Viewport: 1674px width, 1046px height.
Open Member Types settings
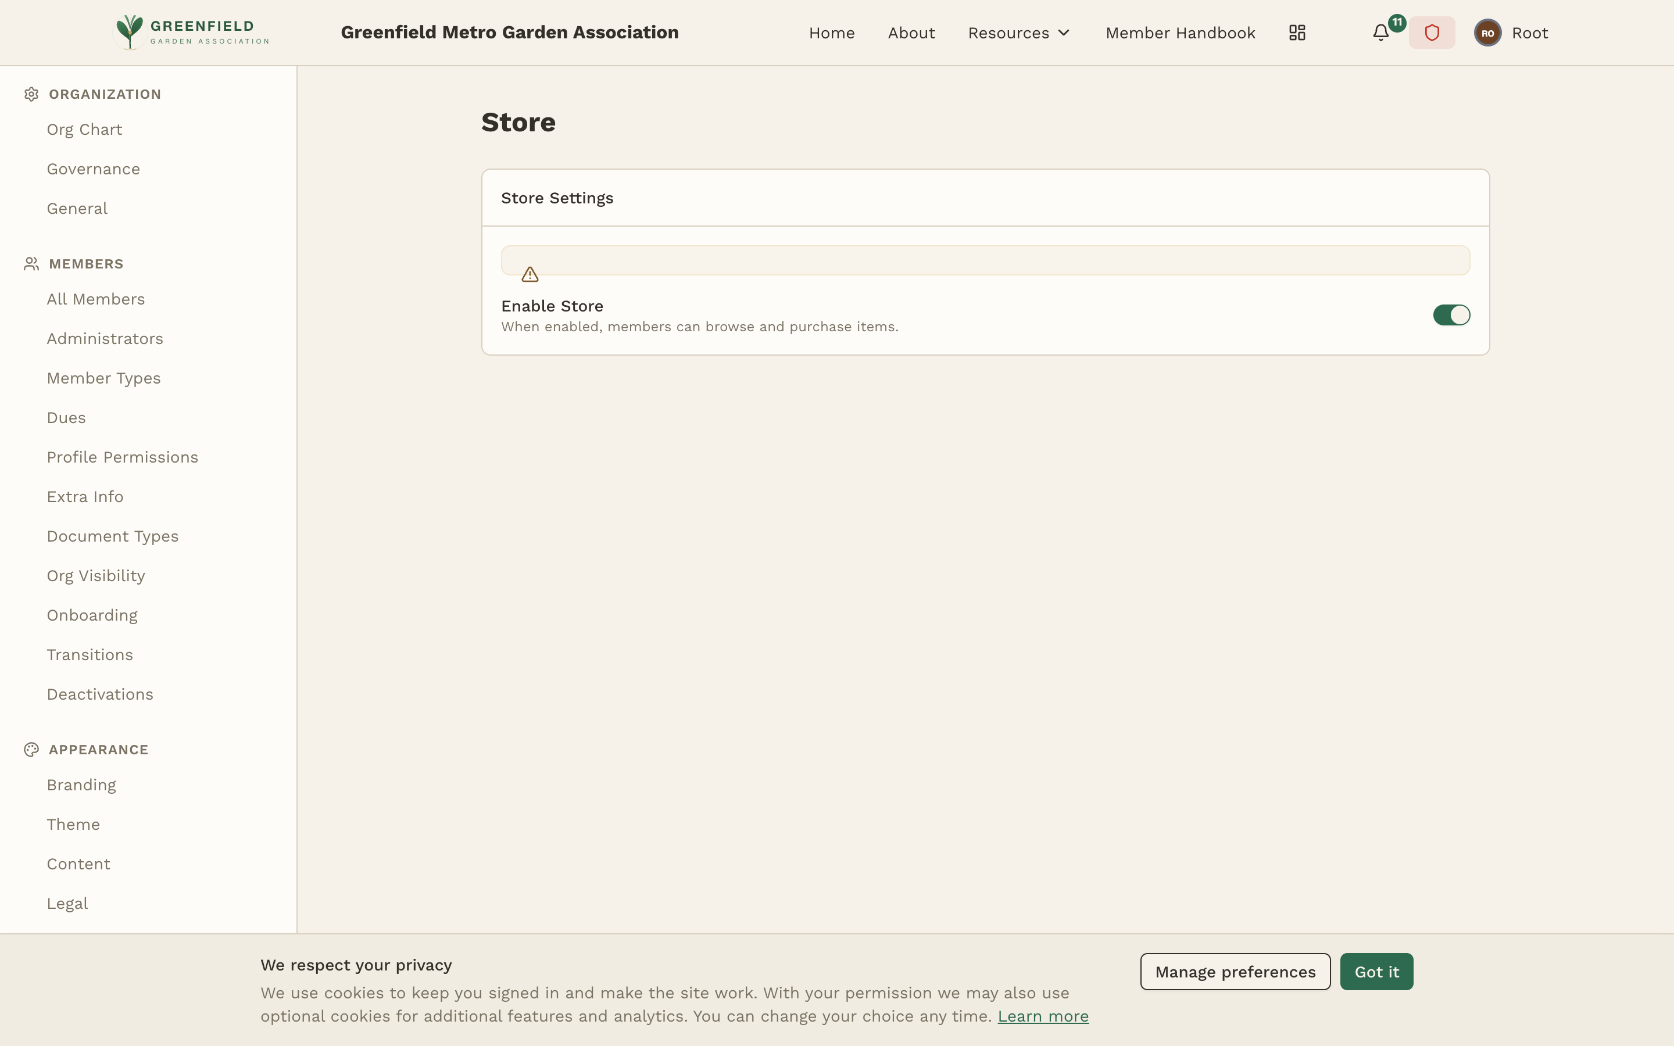coord(104,378)
